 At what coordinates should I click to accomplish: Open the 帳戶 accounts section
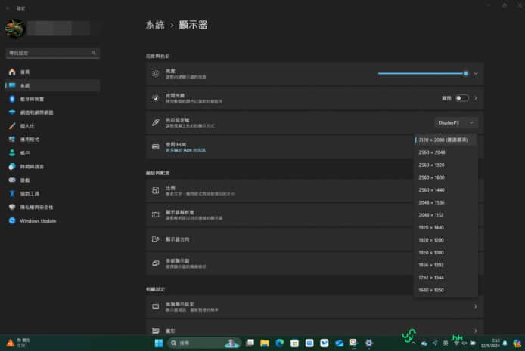26,153
